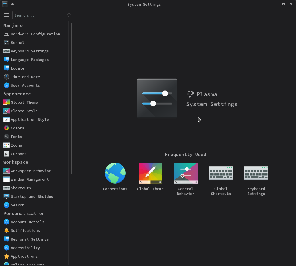
Task: Go to the home page icon
Action: click(x=69, y=15)
